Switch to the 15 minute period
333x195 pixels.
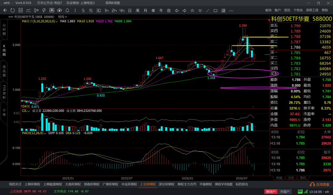[91, 10]
